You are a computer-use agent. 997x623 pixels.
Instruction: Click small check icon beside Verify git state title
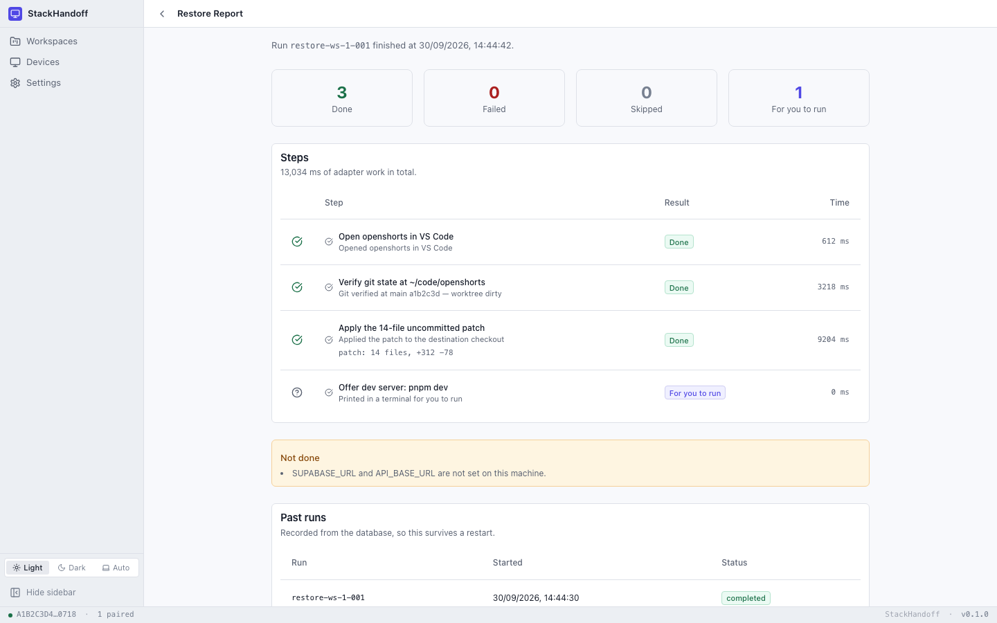329,287
